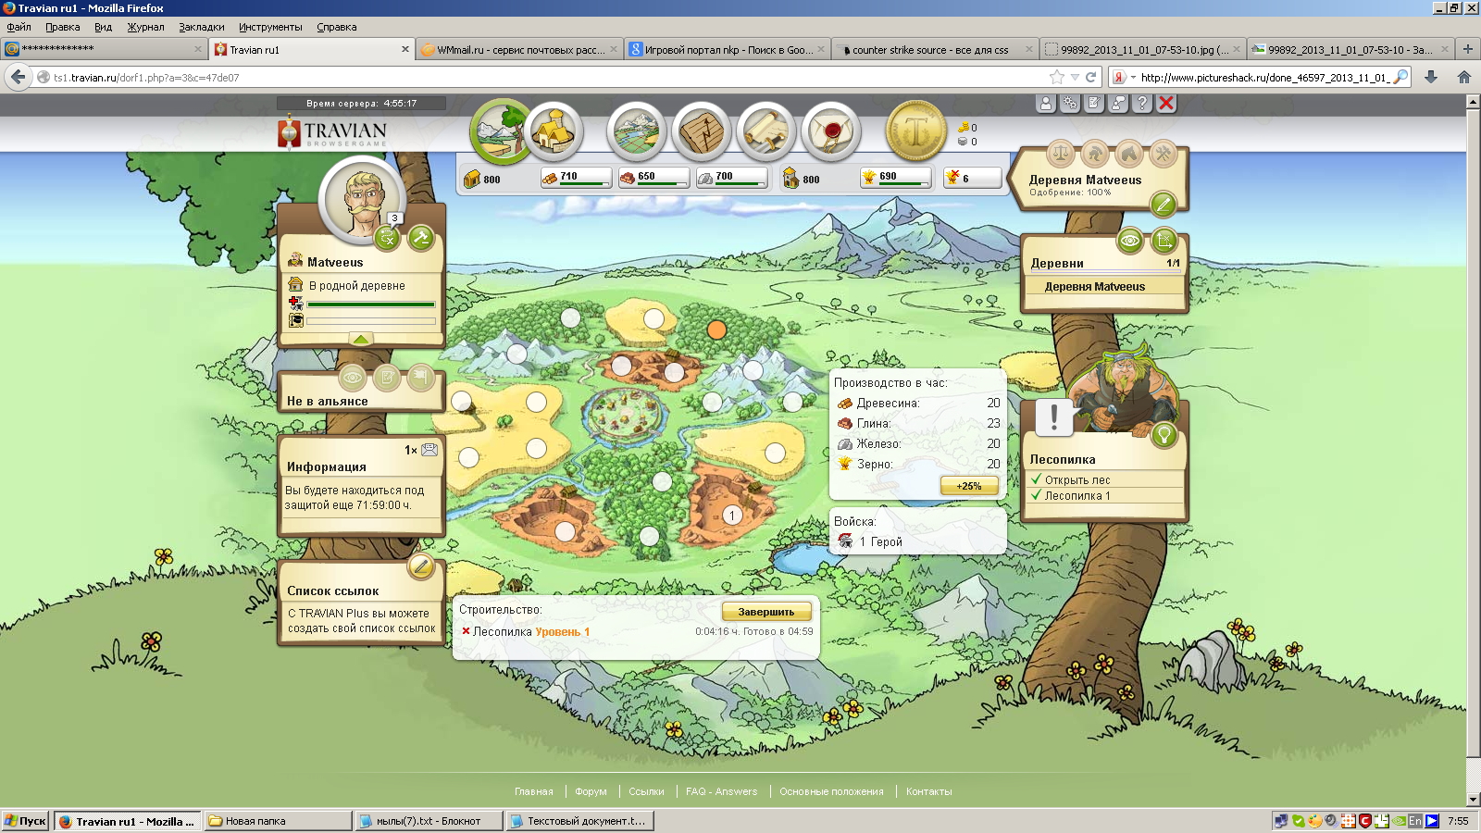Open the alliance flag icon
This screenshot has height=833, width=1481.
[x=421, y=378]
